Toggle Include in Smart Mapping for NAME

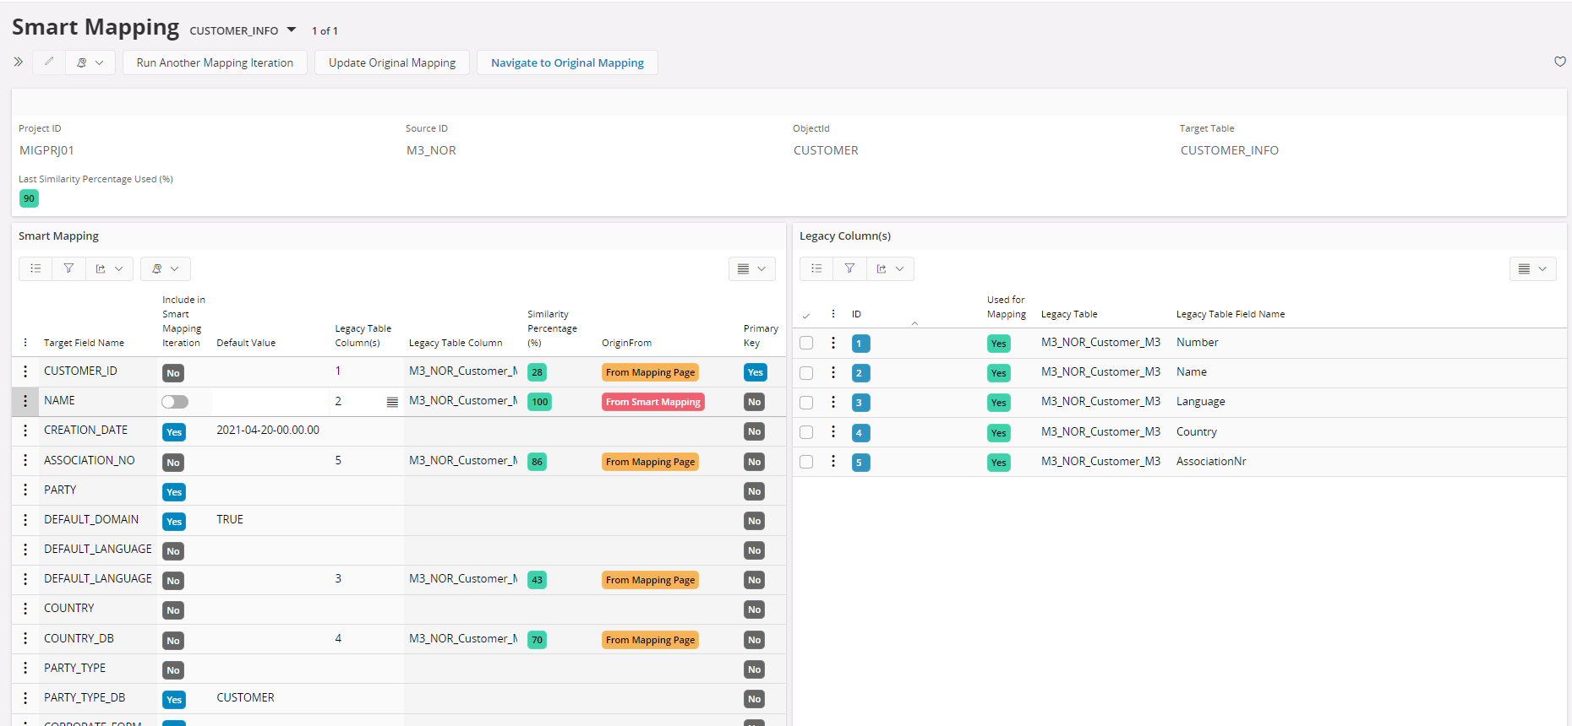pyautogui.click(x=175, y=402)
